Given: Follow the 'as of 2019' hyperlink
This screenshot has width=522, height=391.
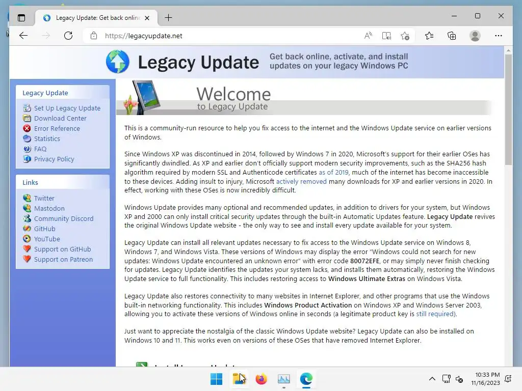Looking at the screenshot, I should click(x=333, y=172).
